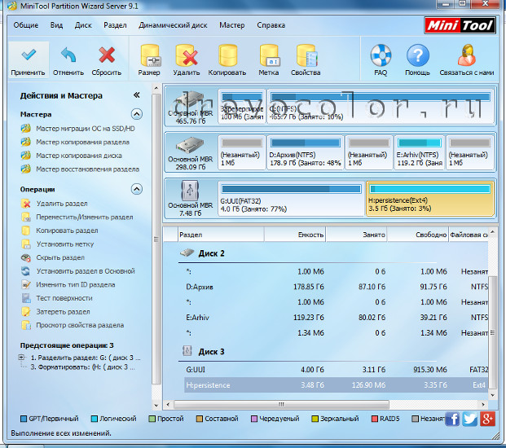Open the Раздел menu
The height and width of the screenshot is (448, 506).
(x=115, y=25)
